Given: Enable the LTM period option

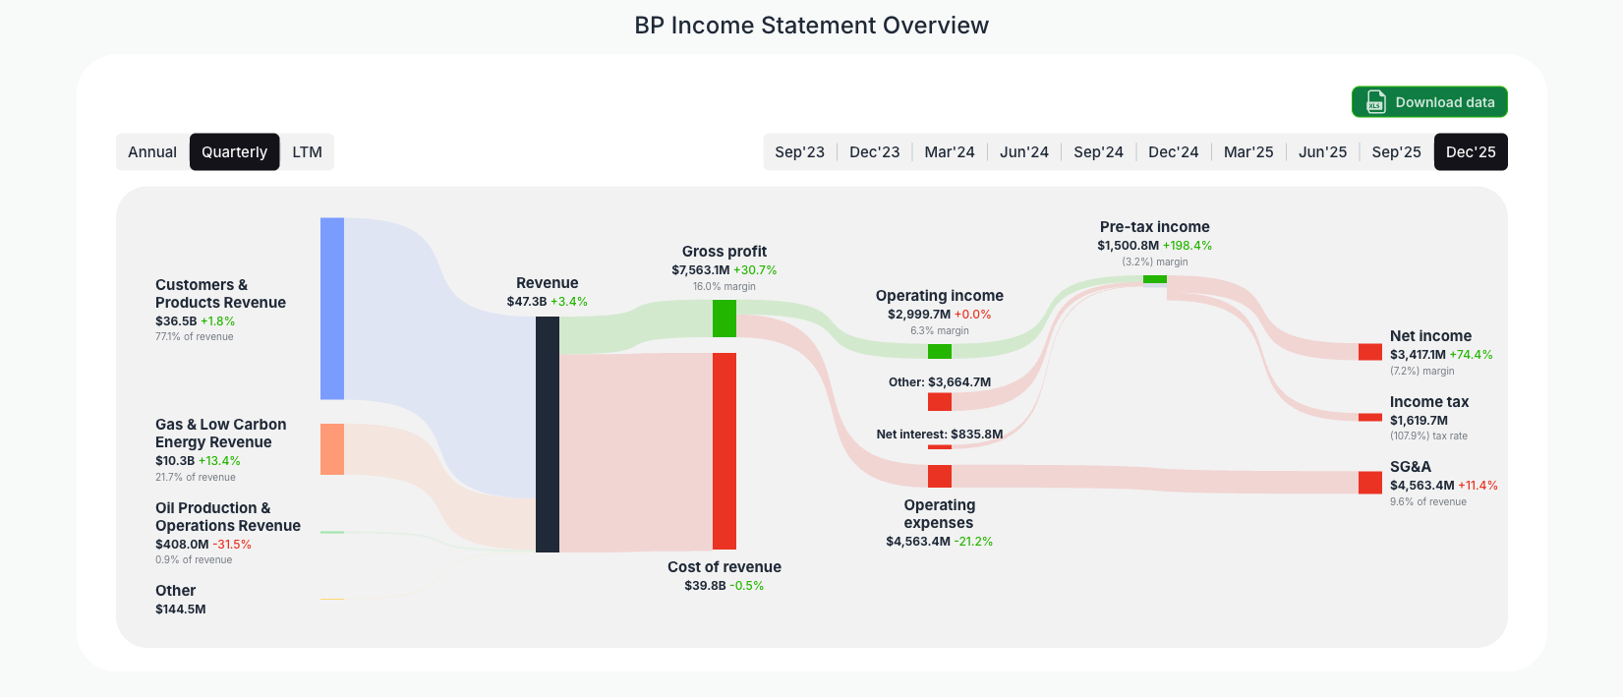Looking at the screenshot, I should 308,151.
